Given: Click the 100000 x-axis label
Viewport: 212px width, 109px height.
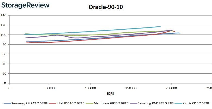Looking at the screenshot, I should [x=90, y=88].
